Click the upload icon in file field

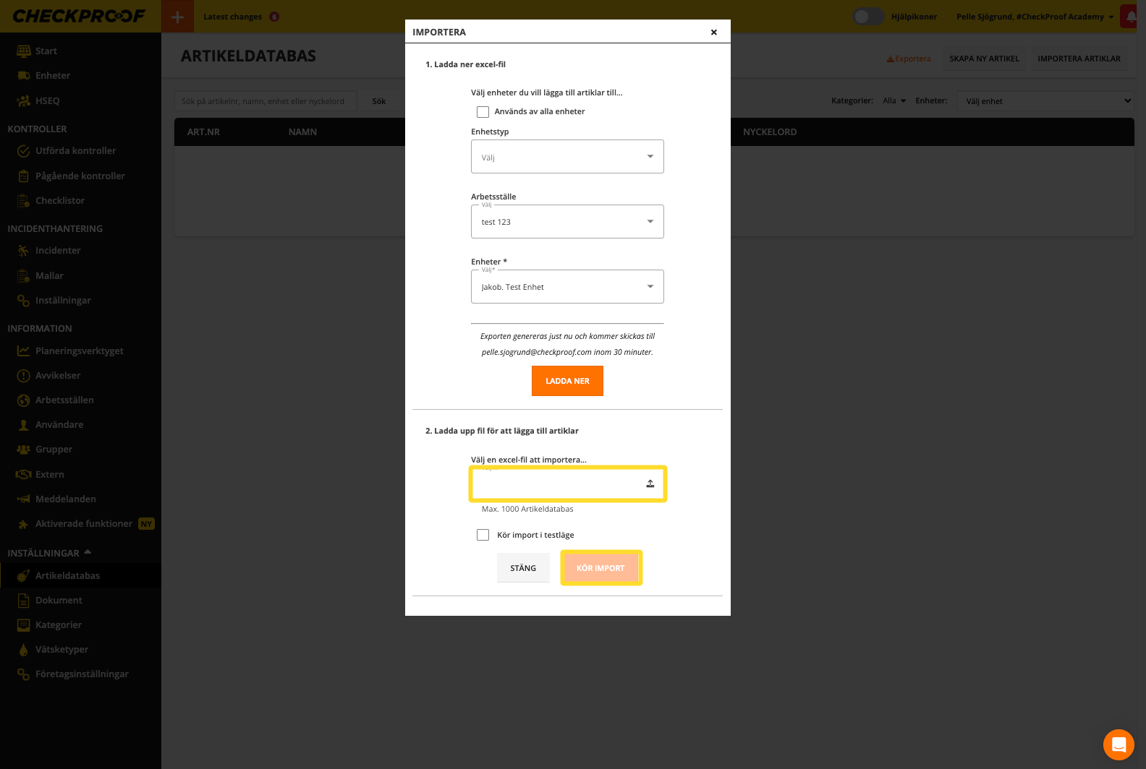coord(650,484)
